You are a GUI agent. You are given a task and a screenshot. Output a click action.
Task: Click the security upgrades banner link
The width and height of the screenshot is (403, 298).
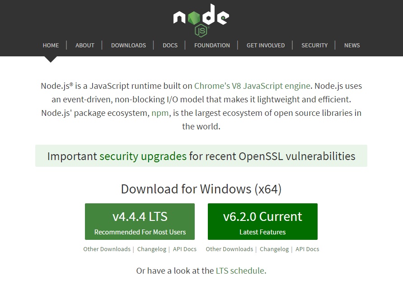pos(143,156)
